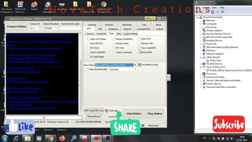Select NV Read radio option
The image size is (252, 142).
tap(88, 48)
